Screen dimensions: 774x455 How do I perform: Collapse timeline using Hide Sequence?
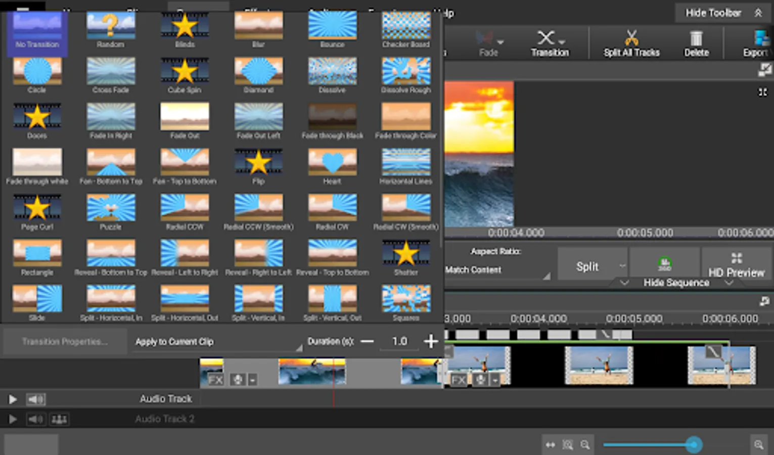676,283
